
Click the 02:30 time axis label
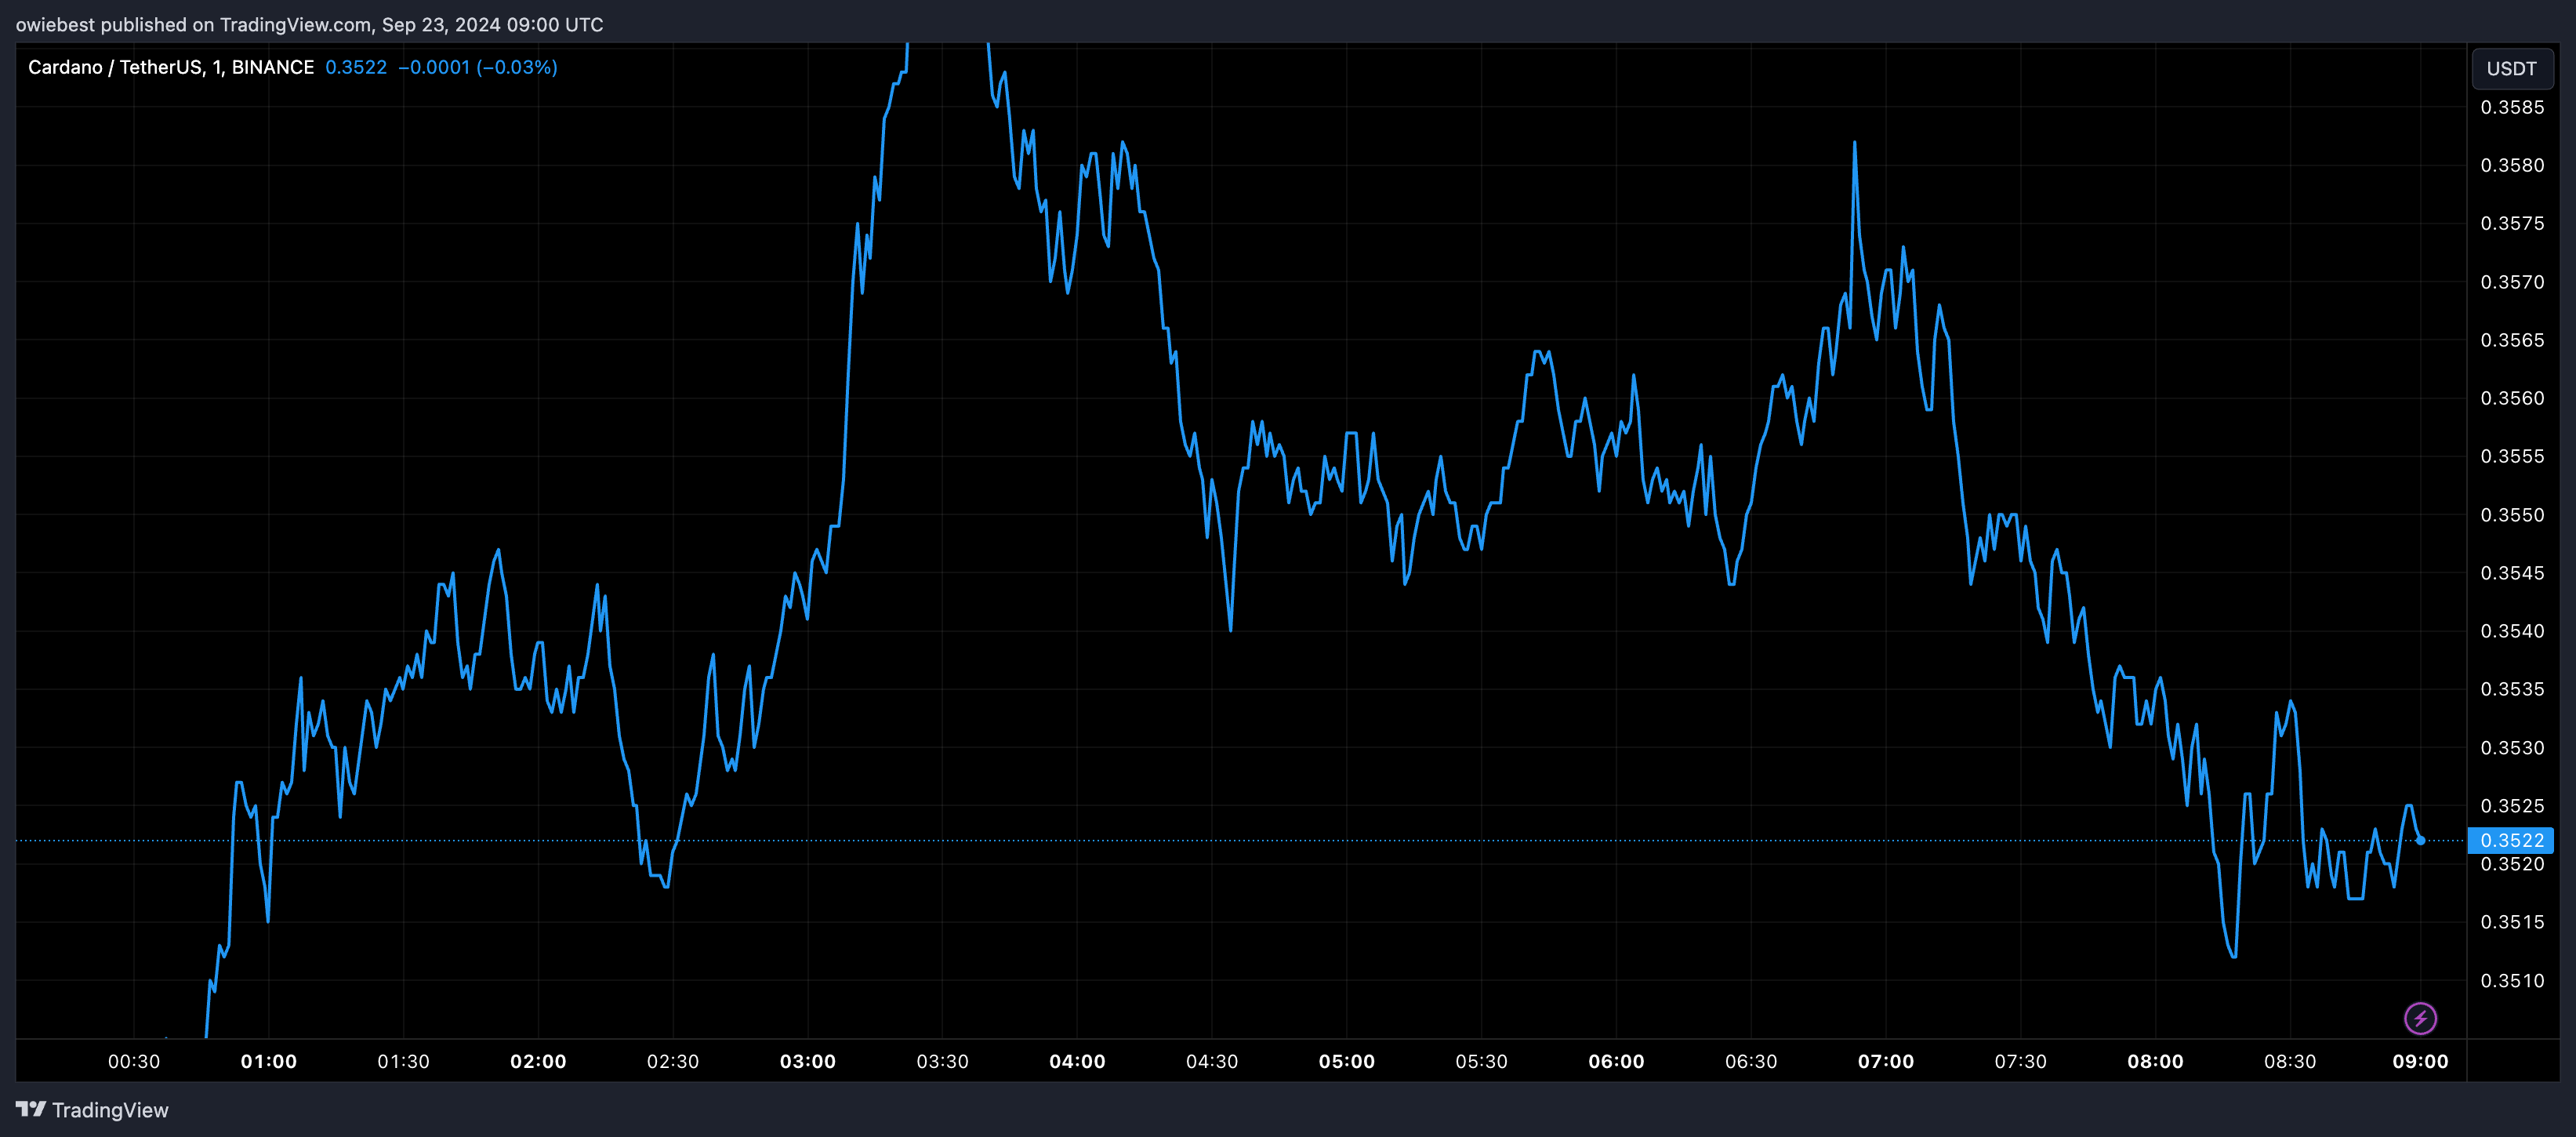pos(673,1061)
